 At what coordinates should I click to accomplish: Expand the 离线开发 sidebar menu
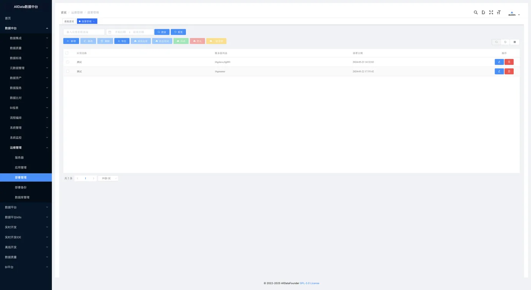[x=26, y=247]
